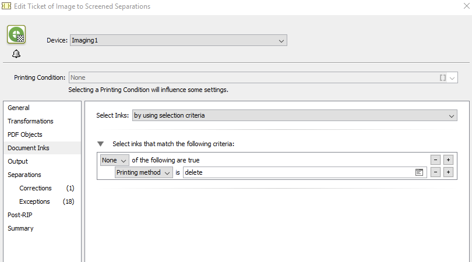
Task: Change the None match-condition dropdown
Action: 114,160
